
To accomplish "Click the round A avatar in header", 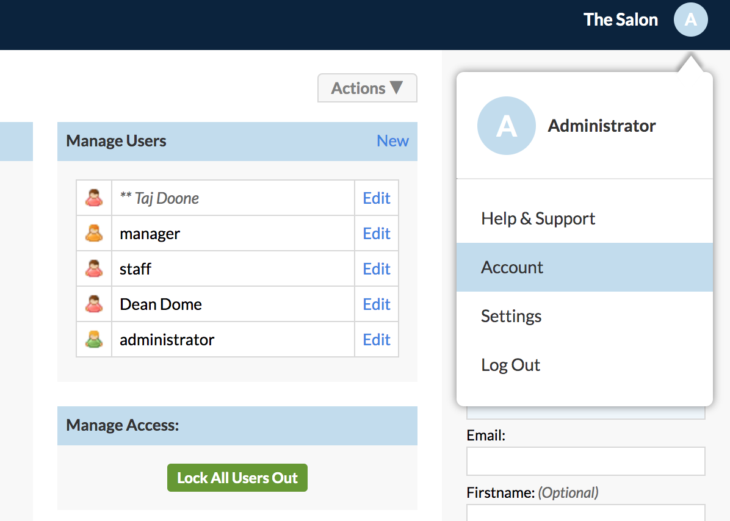I will pos(691,20).
